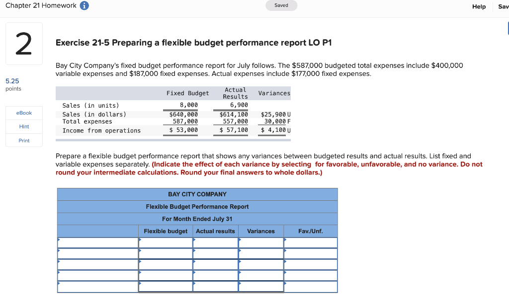Viewport: 509px width, 296px height.
Task: Click the first row's Actual results input
Action: pyautogui.click(x=216, y=242)
